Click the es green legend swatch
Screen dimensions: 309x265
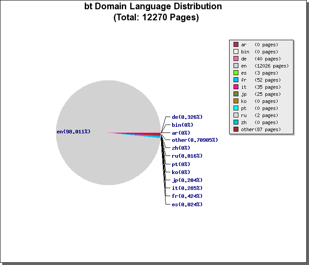click(236, 73)
